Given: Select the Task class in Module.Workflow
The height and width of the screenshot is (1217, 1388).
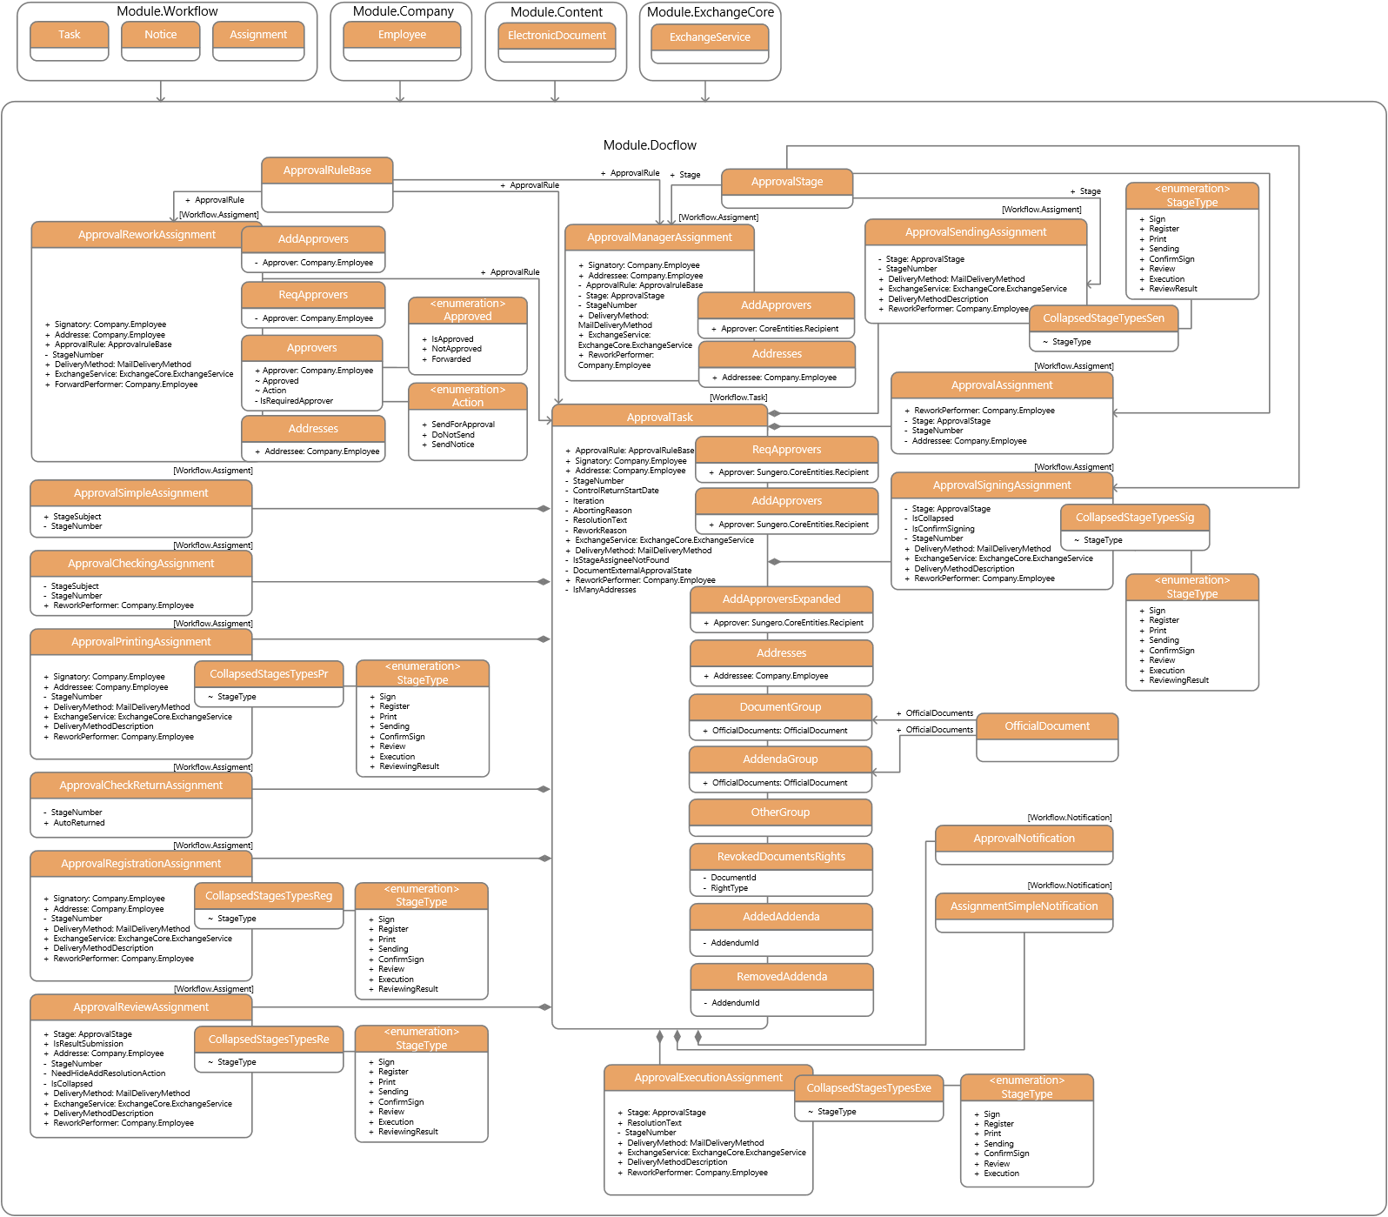Looking at the screenshot, I should 69,35.
